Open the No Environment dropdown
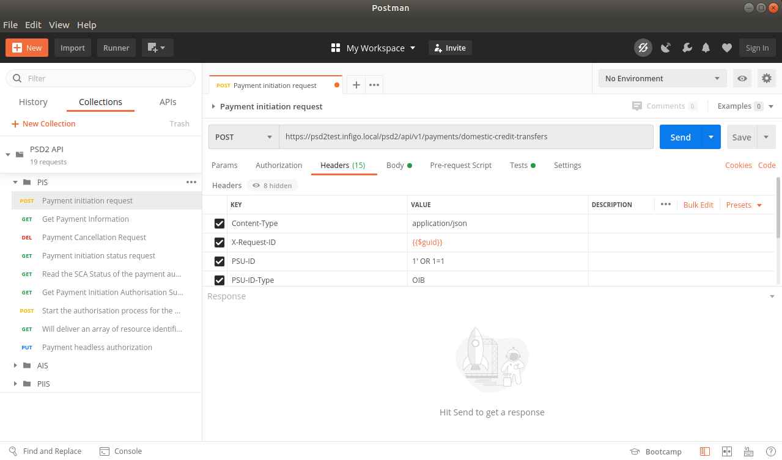782x460 pixels. click(x=663, y=78)
